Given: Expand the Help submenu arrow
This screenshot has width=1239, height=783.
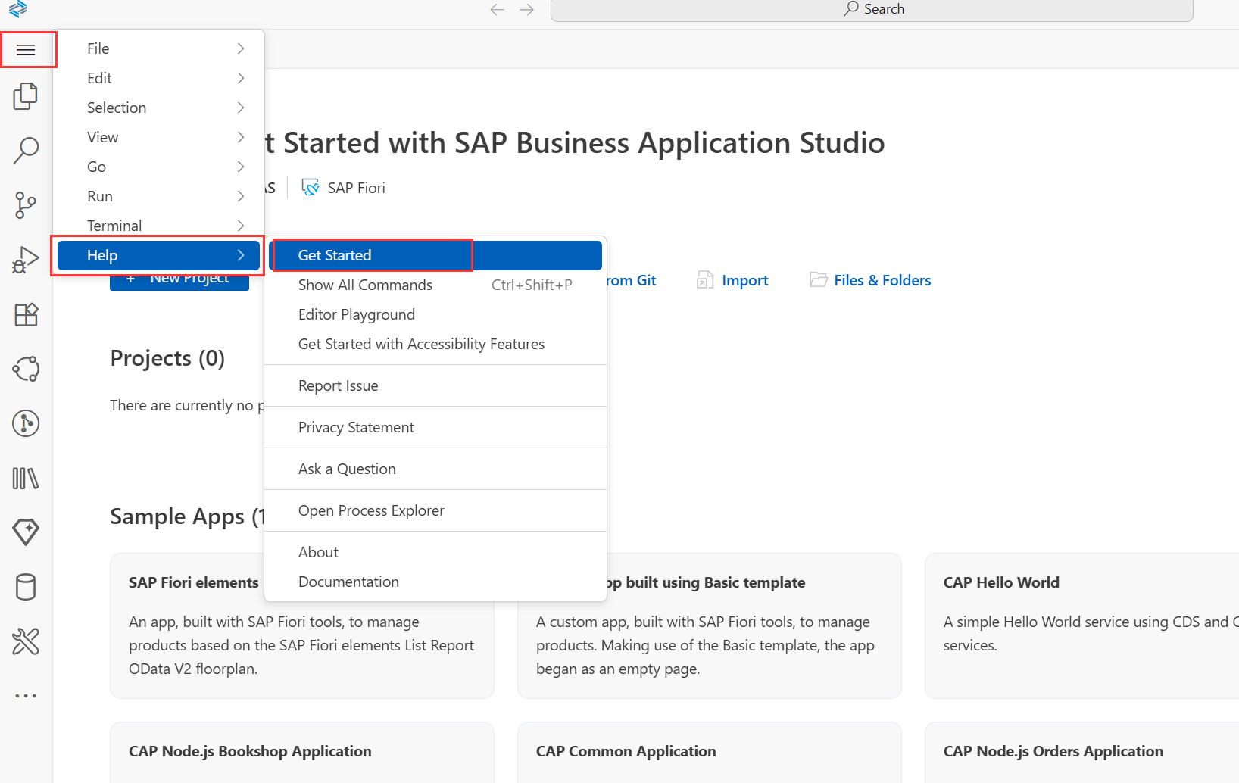Looking at the screenshot, I should [241, 255].
